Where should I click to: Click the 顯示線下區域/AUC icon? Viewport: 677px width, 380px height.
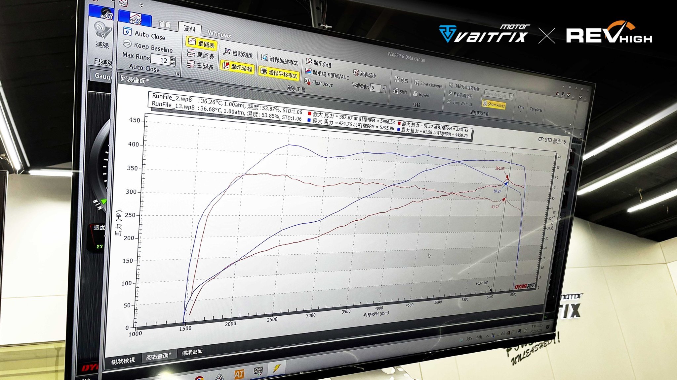tap(308, 71)
